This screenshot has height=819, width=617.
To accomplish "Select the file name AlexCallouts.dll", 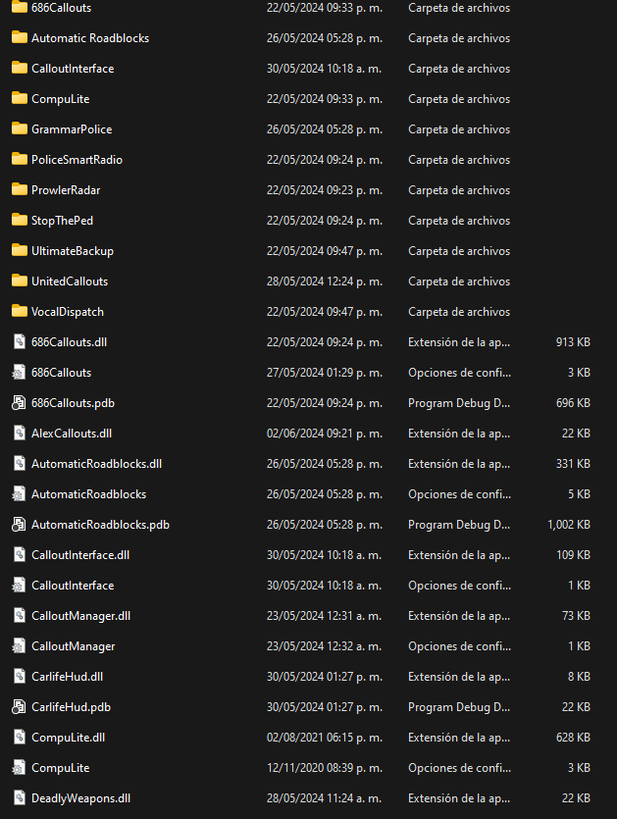I will 72,433.
